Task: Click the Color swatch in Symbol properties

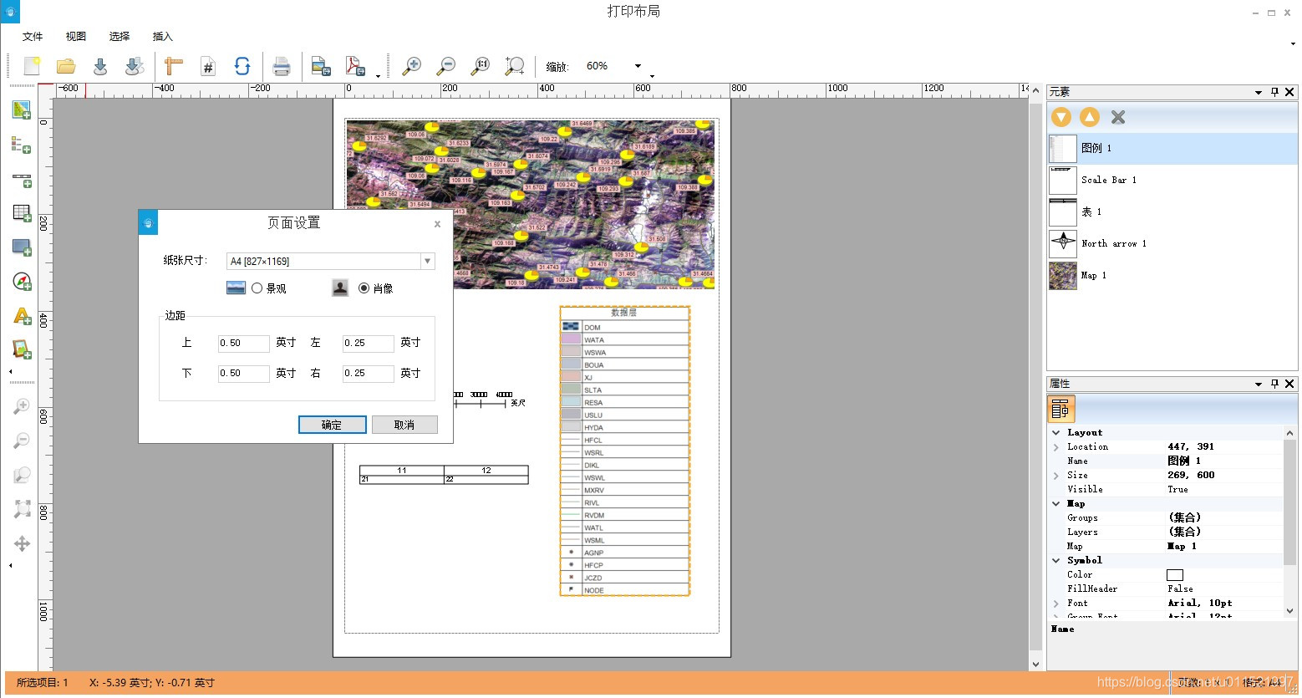Action: click(1175, 575)
